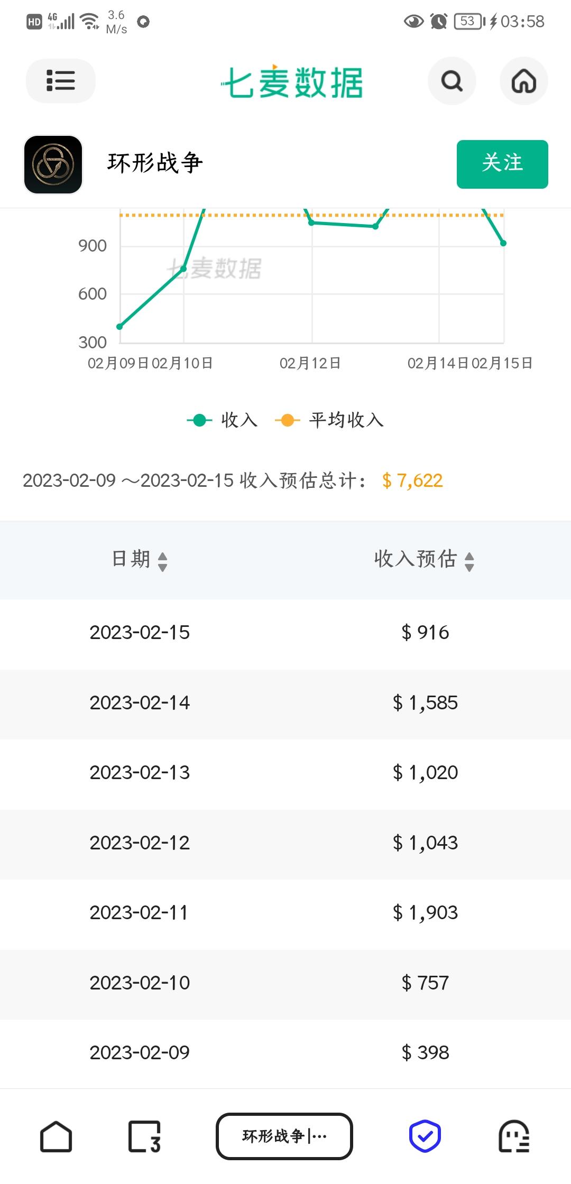
Task: Tap the 02月15日 chart data point
Action: coord(503,243)
